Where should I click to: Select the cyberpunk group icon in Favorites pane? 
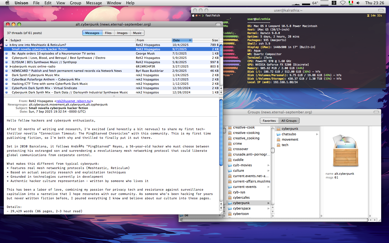click(279, 129)
